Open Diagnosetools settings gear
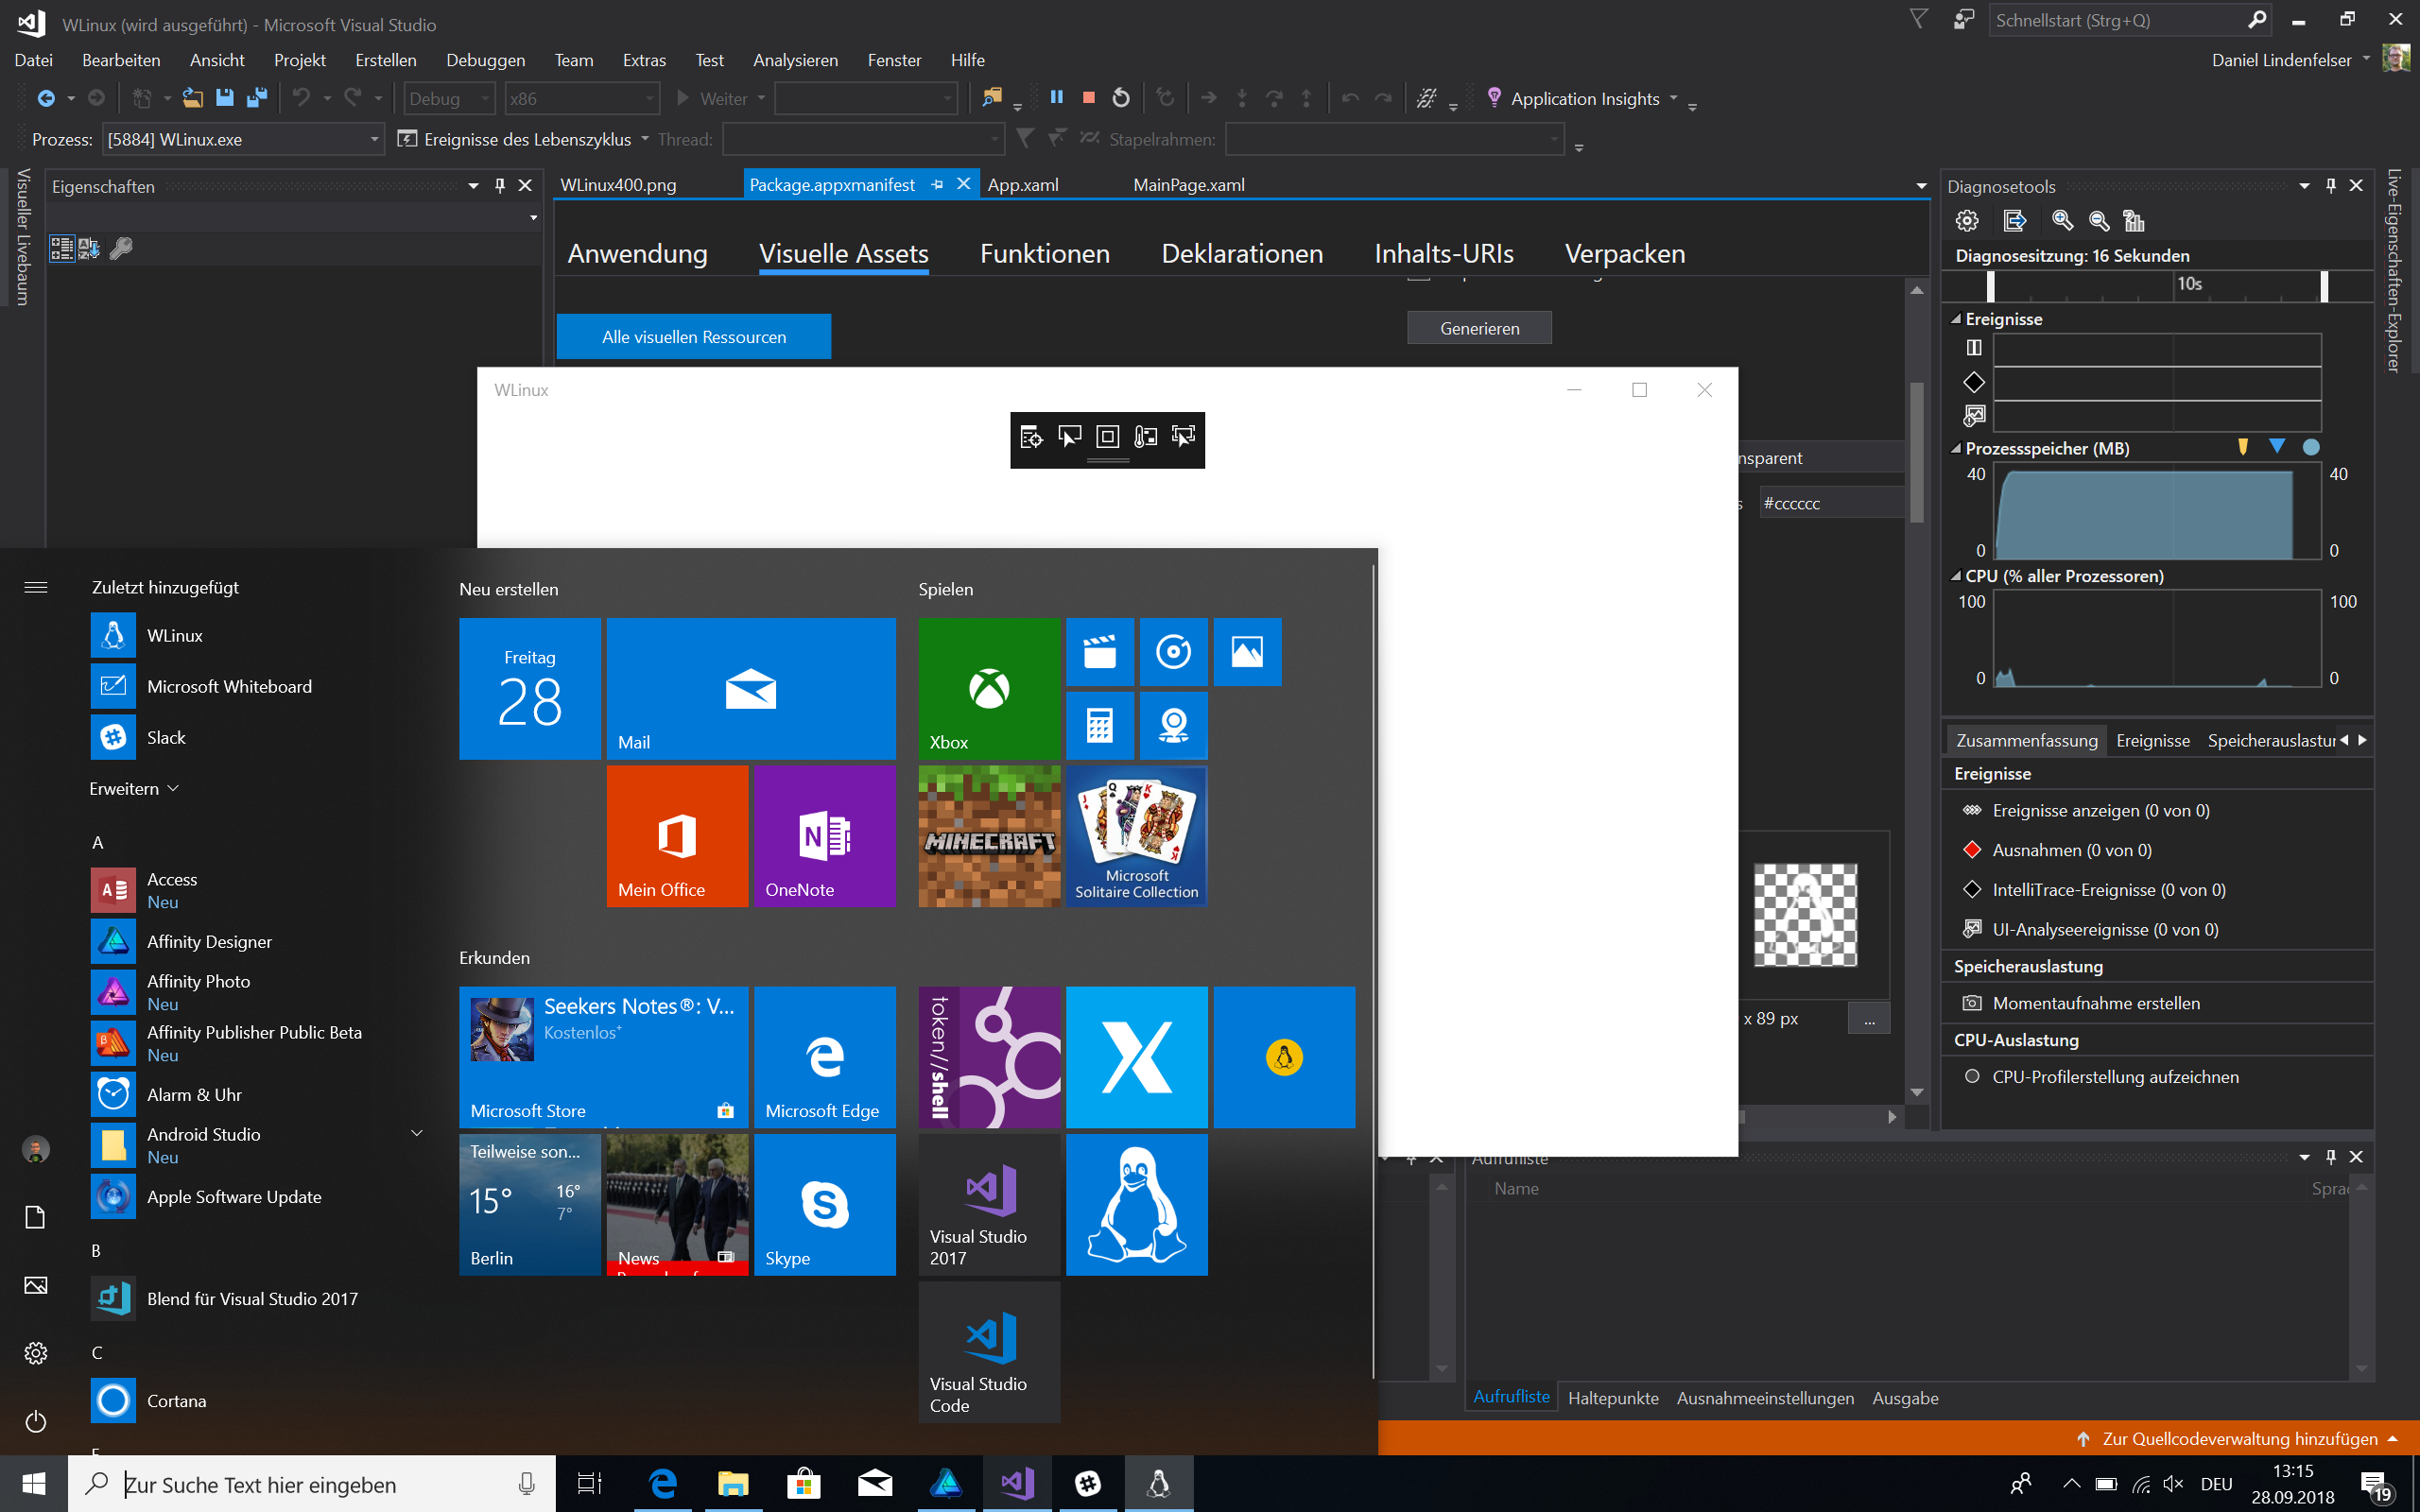Screen dimensions: 2420x1512 [1967, 220]
